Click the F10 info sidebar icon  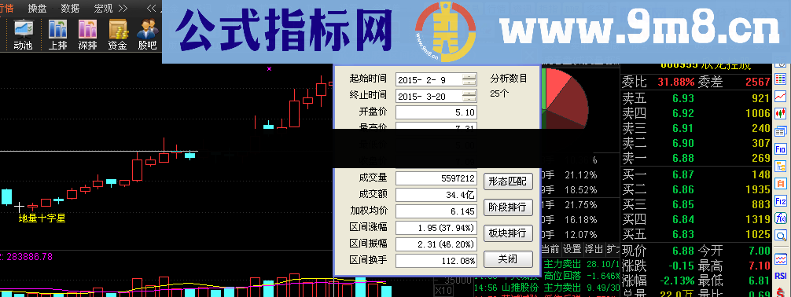pos(781,148)
